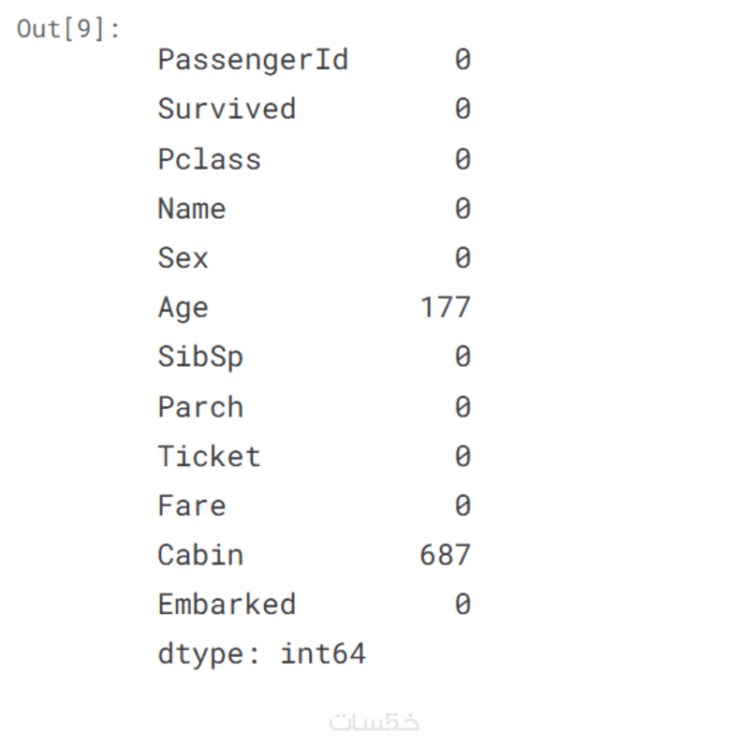Click the Arabic watermark logo at bottom
This screenshot has height=746, width=749.
(x=374, y=723)
